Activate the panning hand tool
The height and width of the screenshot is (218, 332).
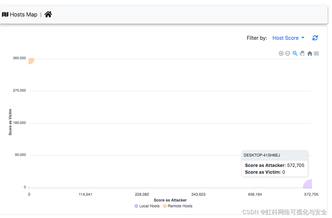coord(302,53)
